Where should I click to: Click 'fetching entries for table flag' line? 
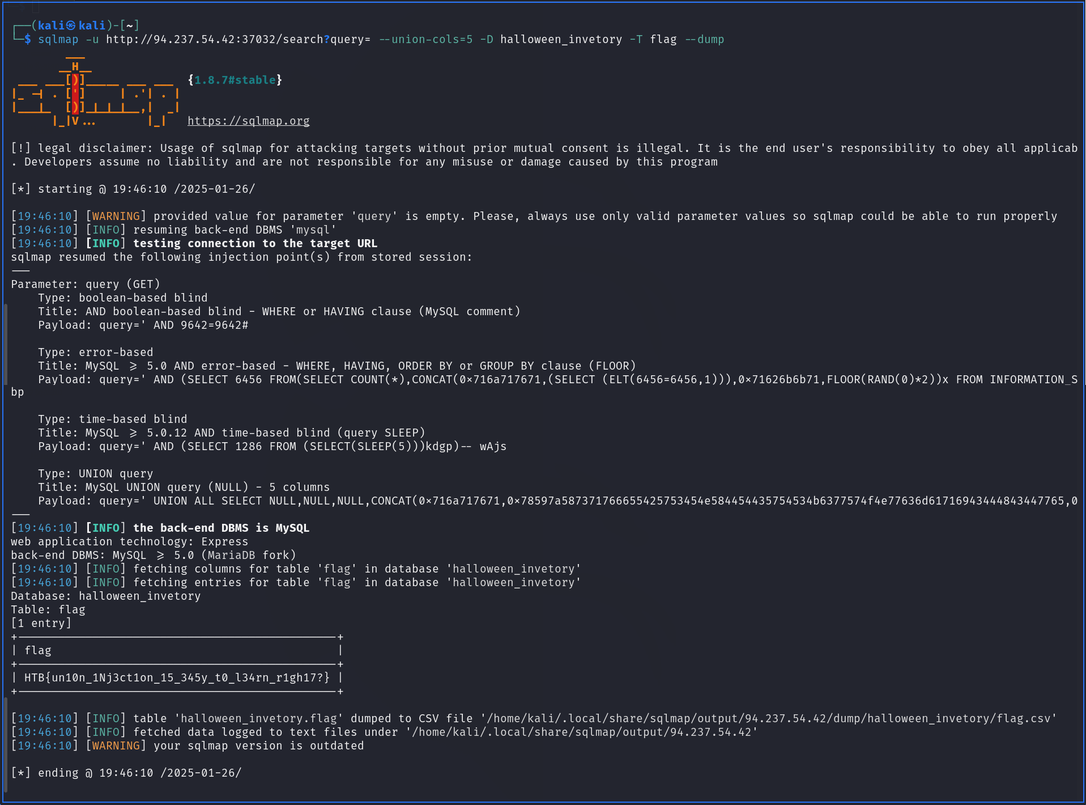296,582
